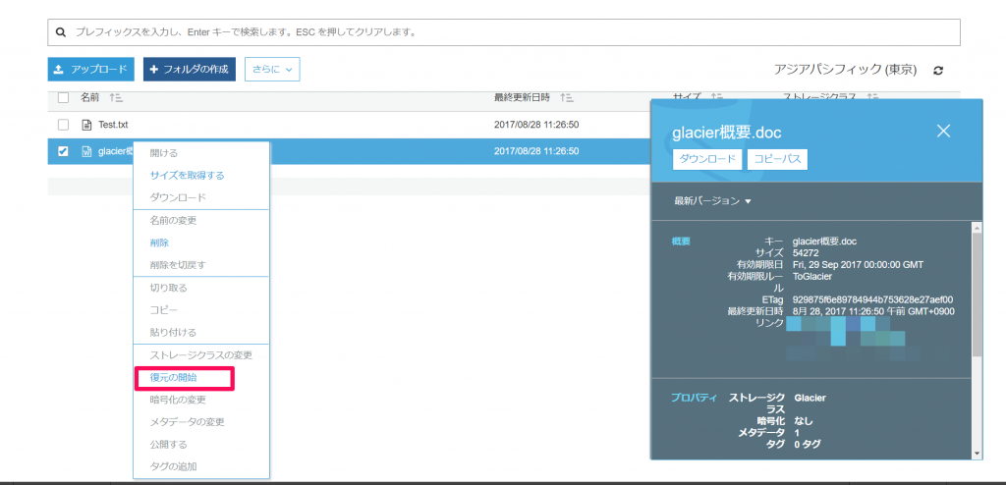1006x485 pixels.
Task: Select 貼り付ける in the context menu
Action: [173, 332]
